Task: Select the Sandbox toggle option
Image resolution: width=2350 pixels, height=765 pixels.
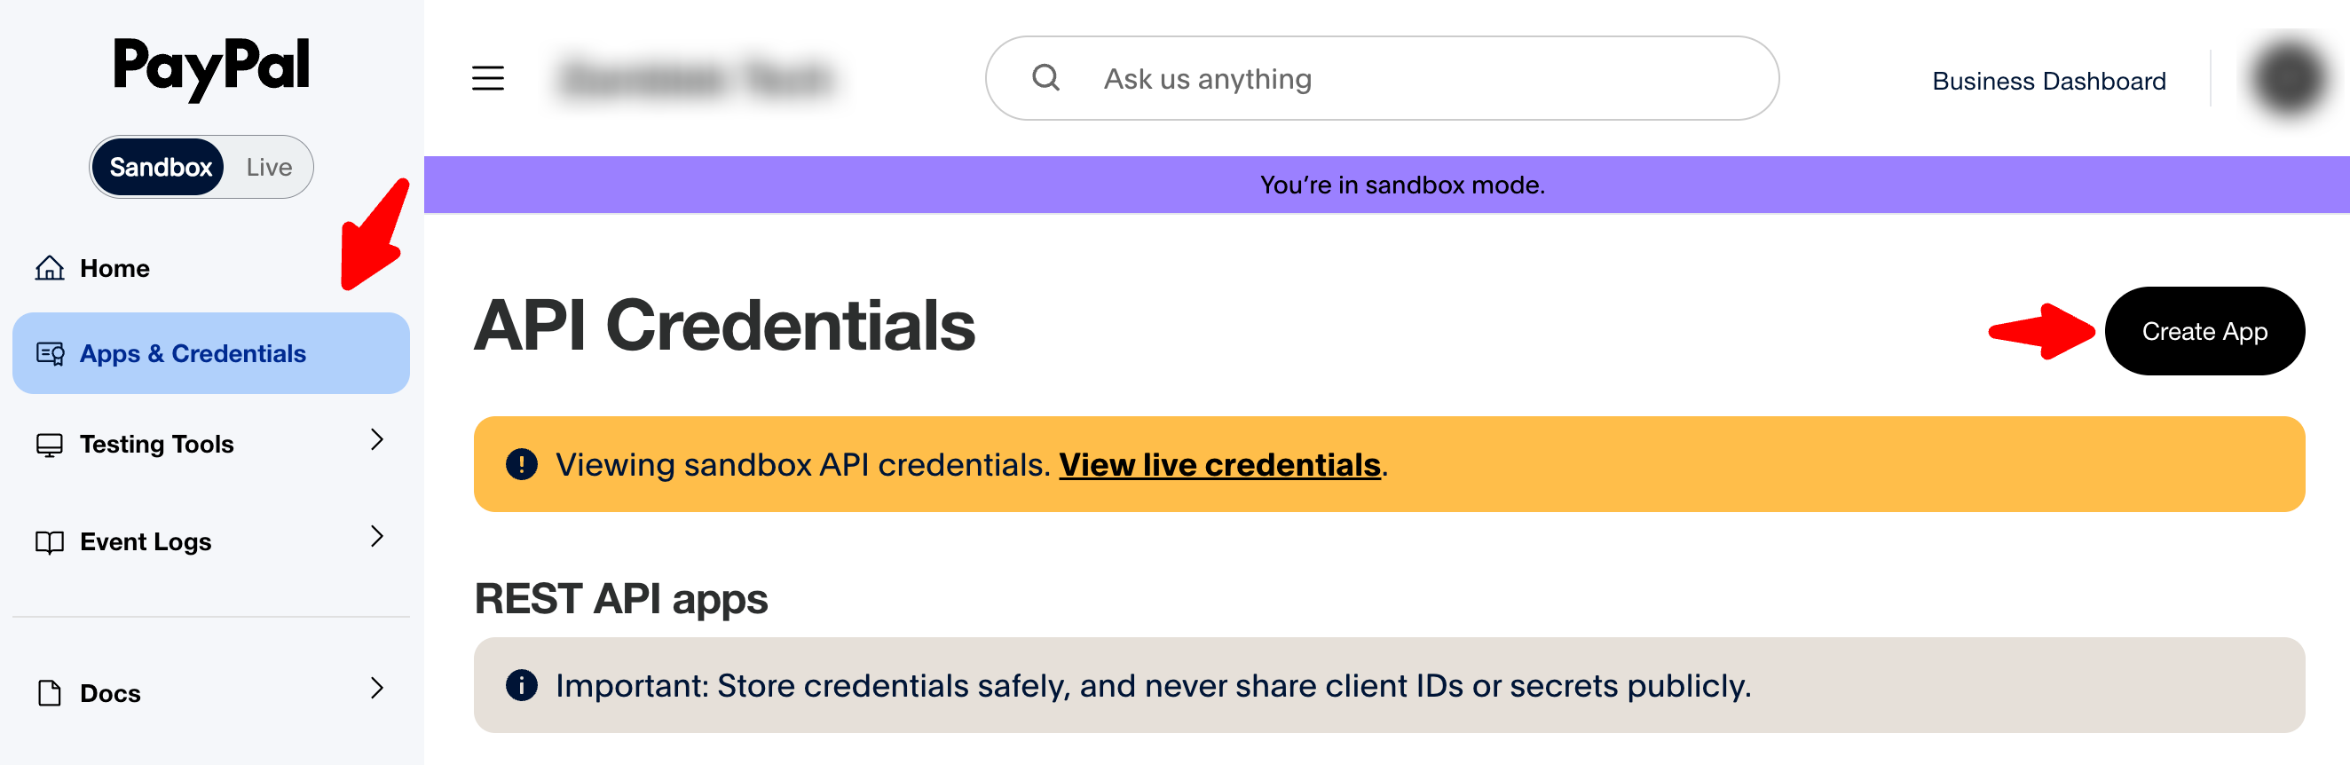Action: point(160,167)
